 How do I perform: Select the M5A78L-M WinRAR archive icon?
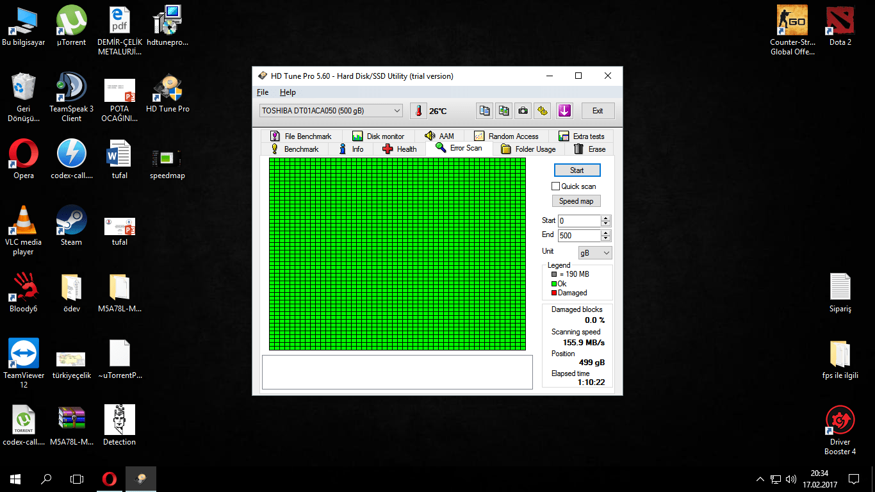[x=72, y=426]
